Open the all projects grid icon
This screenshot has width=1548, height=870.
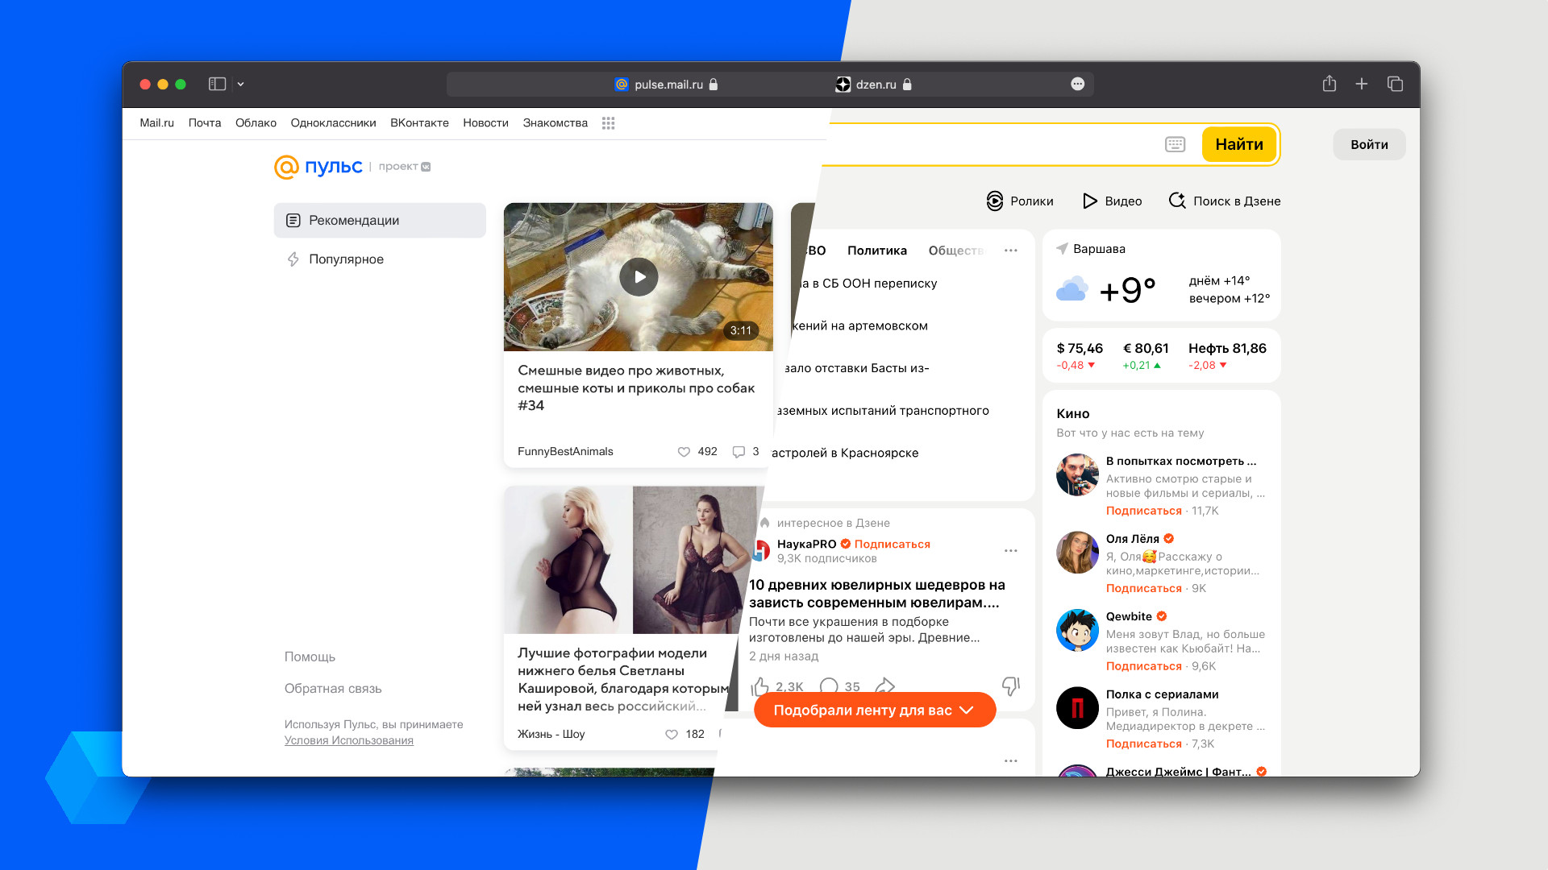[609, 123]
